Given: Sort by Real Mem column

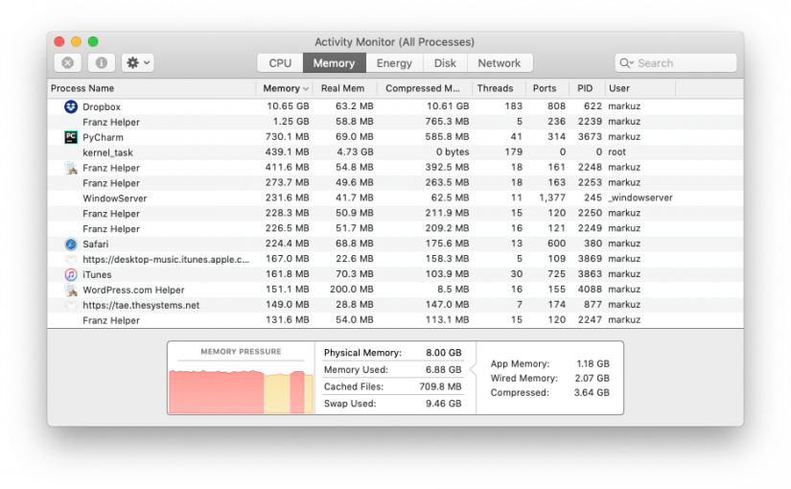Looking at the screenshot, I should click(x=343, y=88).
